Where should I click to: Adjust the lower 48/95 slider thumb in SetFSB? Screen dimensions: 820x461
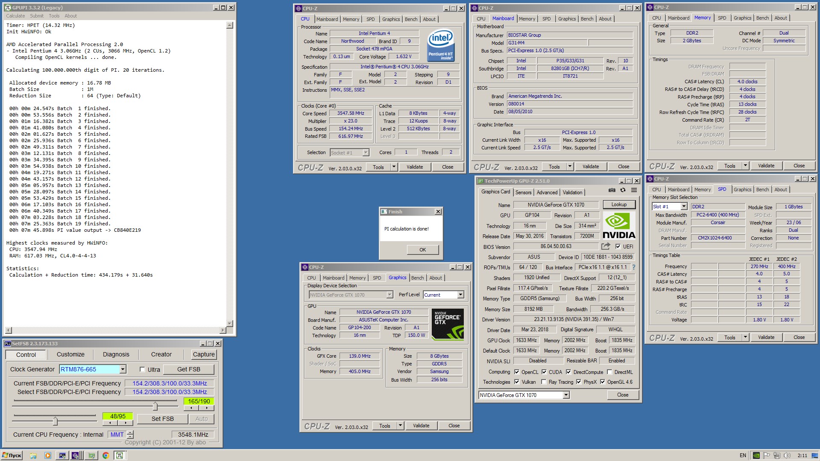tap(55, 421)
